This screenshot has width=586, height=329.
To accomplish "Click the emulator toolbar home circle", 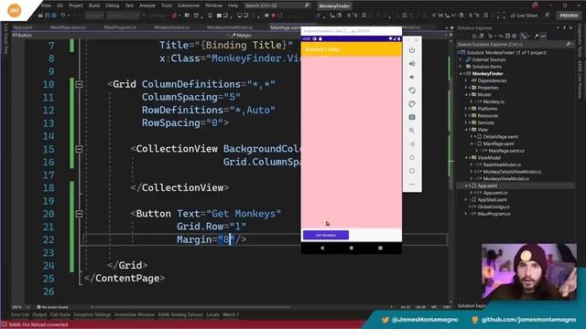I will tap(412, 157).
